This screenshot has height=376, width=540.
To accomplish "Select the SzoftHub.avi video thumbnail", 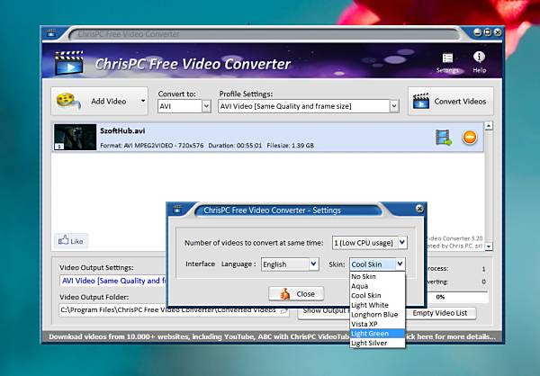I will click(x=75, y=137).
